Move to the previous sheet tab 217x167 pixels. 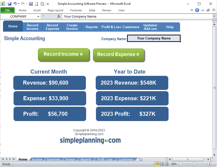6,159
